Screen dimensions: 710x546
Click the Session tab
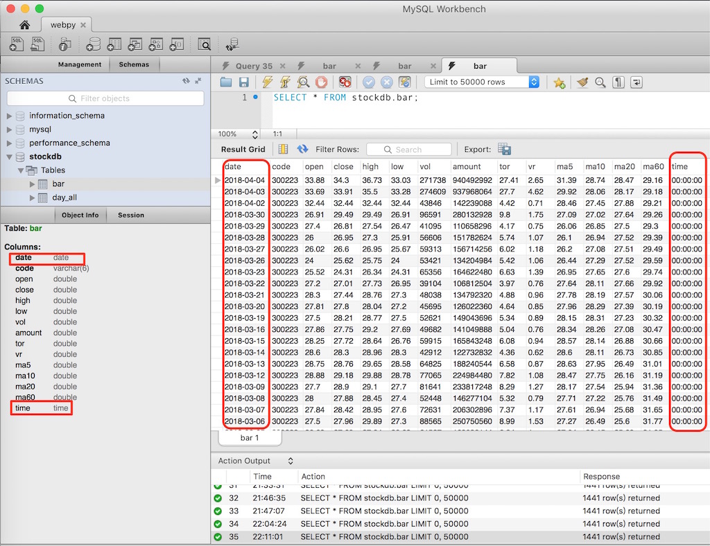[131, 215]
